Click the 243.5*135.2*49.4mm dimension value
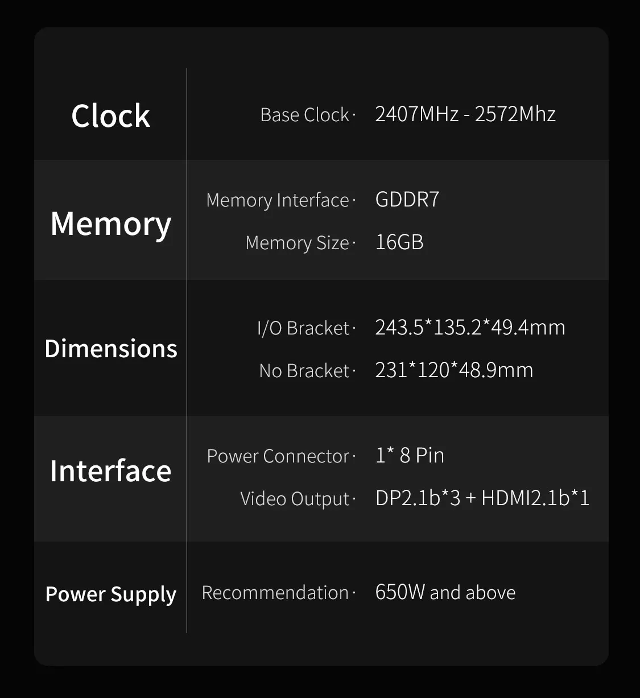The height and width of the screenshot is (698, 640). click(x=470, y=328)
